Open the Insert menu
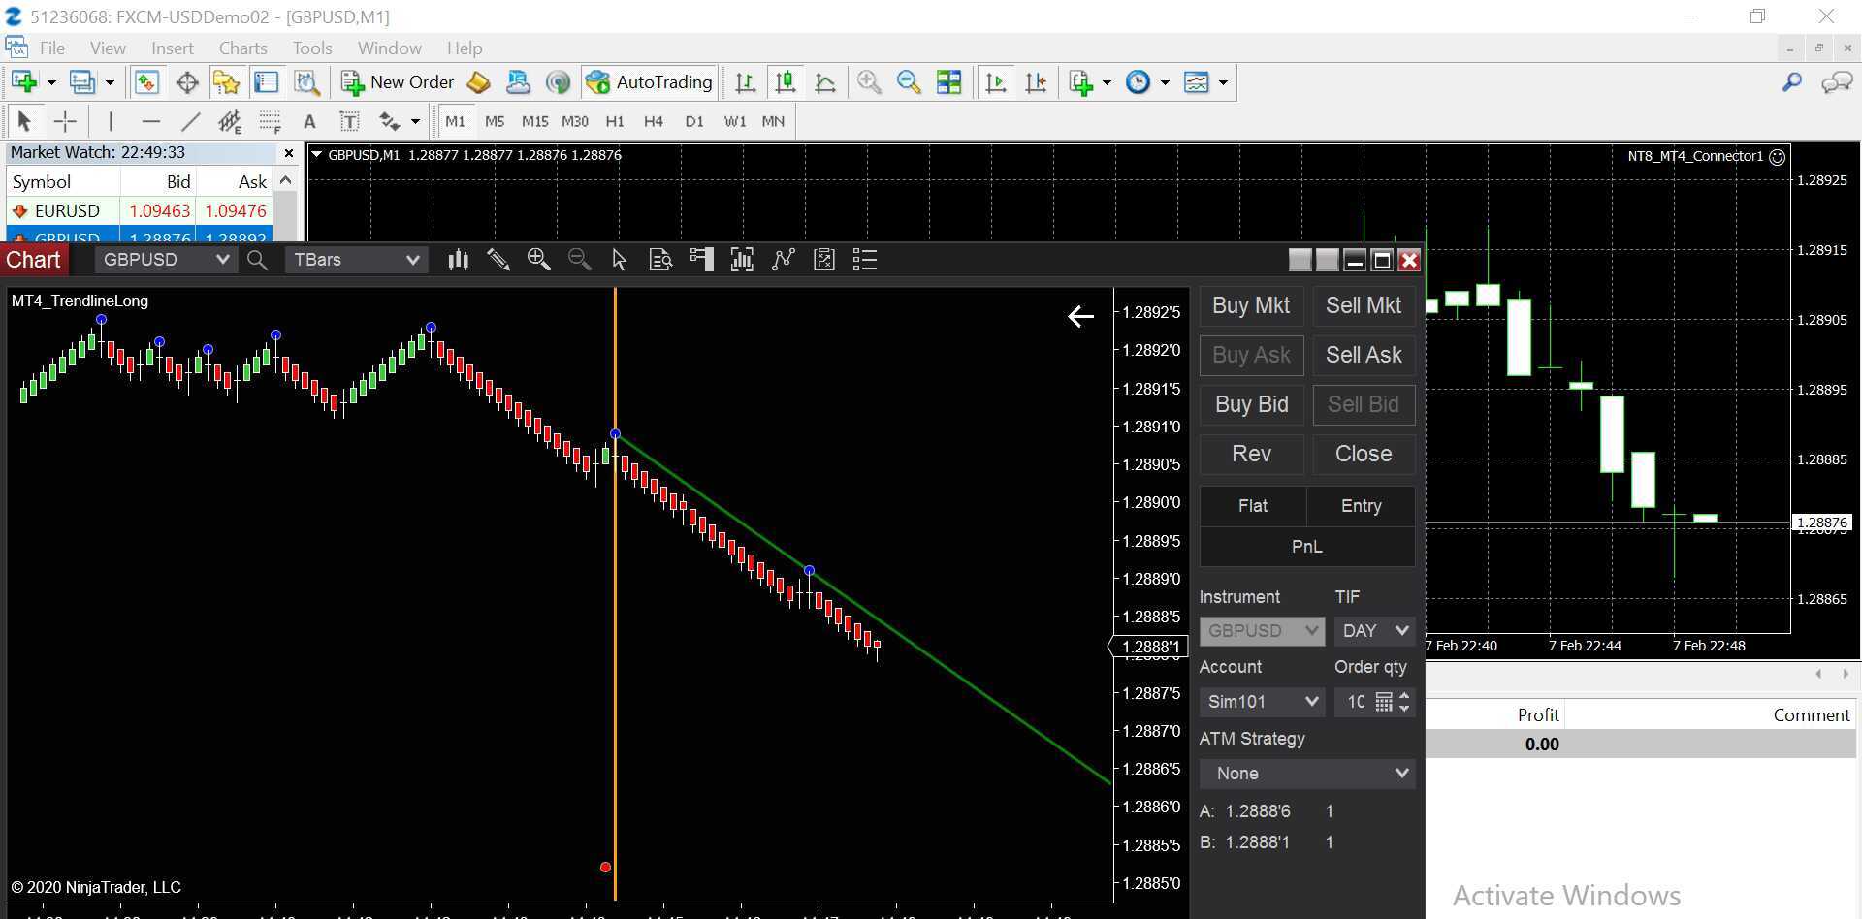The image size is (1862, 919). pos(173,48)
